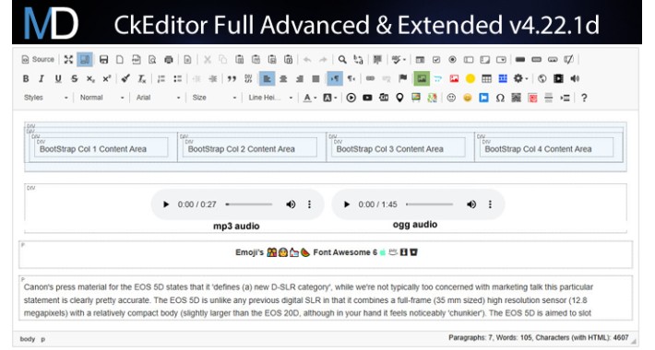Toggle Align Left button
The image size is (655, 350).
click(x=267, y=79)
